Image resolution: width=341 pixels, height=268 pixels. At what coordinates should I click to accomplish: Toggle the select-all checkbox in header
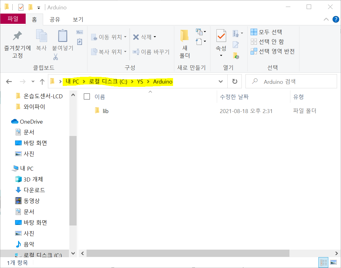87,96
